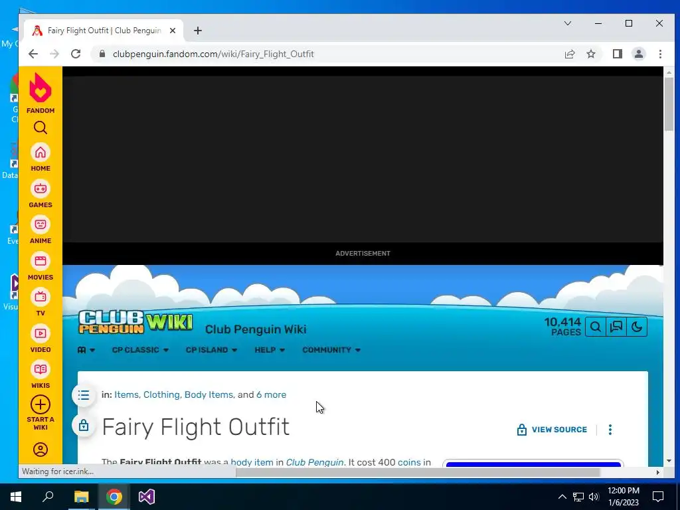Bookmark this page with star icon
The image size is (680, 510).
pyautogui.click(x=590, y=54)
